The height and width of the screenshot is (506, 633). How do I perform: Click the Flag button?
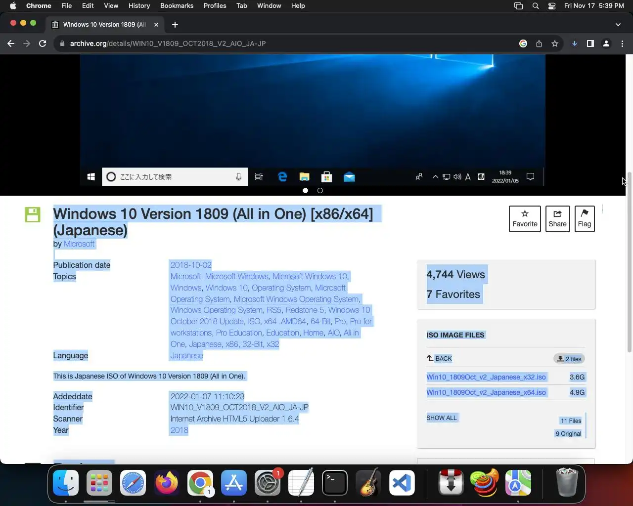585,219
